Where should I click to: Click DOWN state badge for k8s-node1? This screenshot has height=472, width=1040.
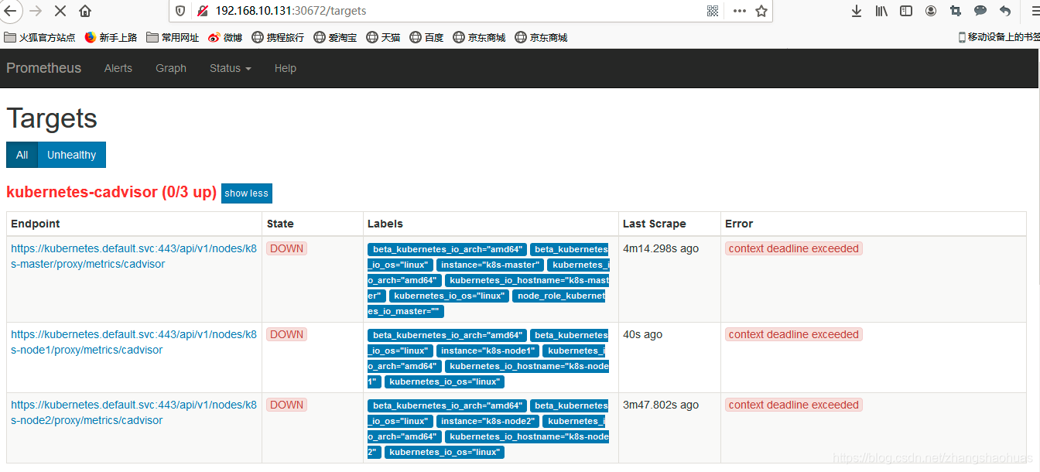tap(286, 334)
